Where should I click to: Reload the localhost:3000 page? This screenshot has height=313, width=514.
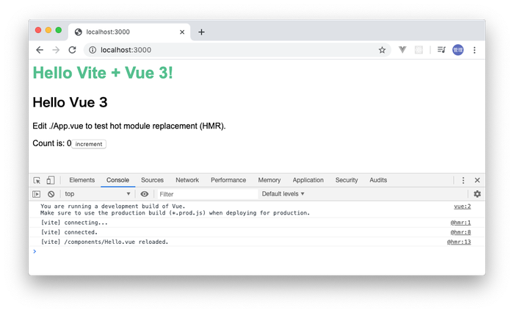(72, 50)
